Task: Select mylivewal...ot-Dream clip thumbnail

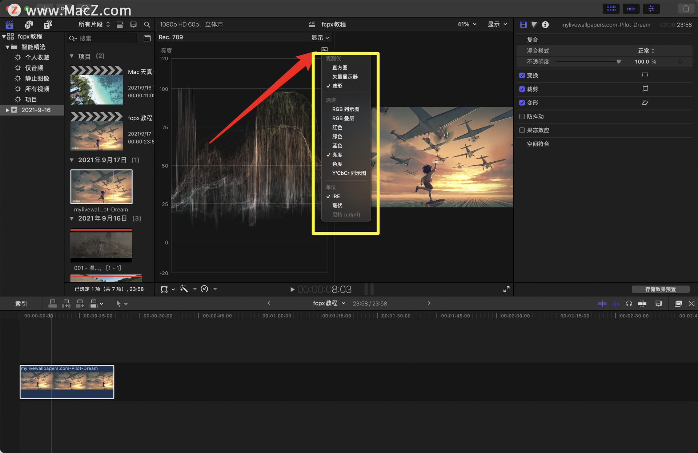Action: 101,187
